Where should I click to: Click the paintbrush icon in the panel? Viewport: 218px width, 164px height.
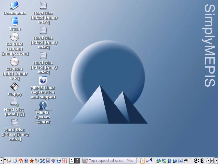tap(53, 161)
